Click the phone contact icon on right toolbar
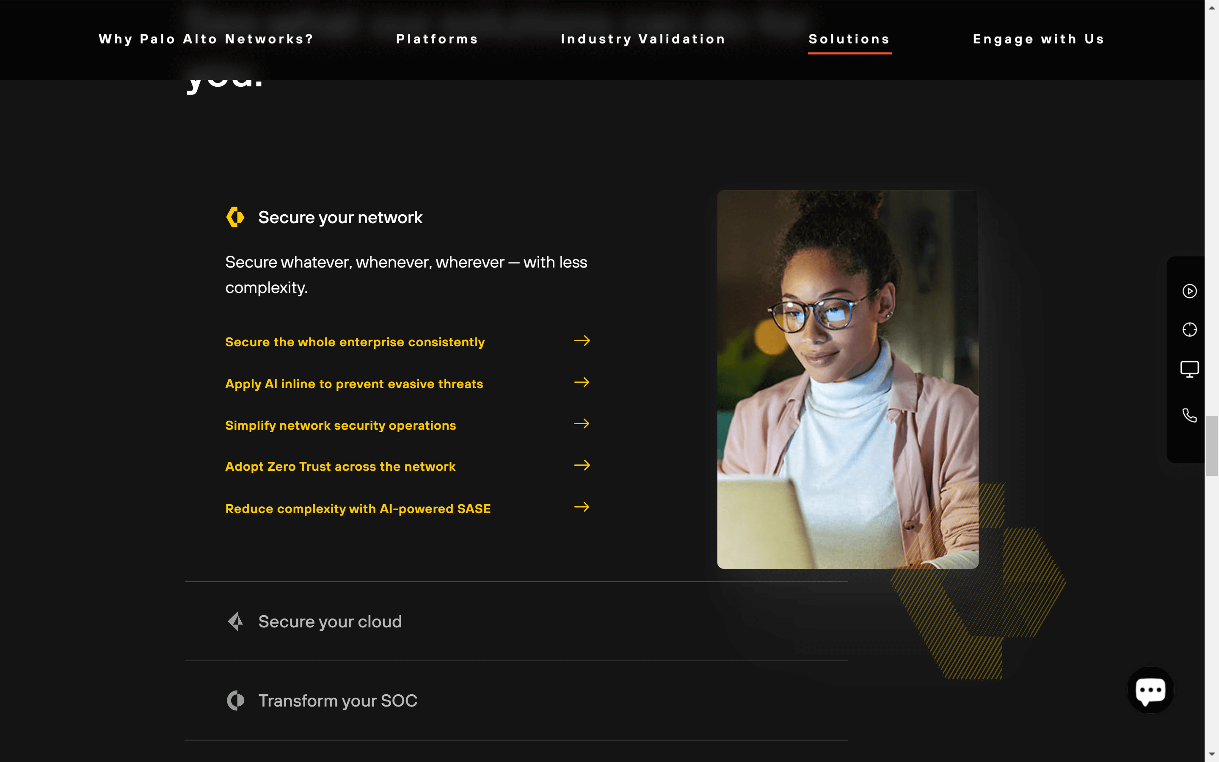 click(x=1189, y=414)
